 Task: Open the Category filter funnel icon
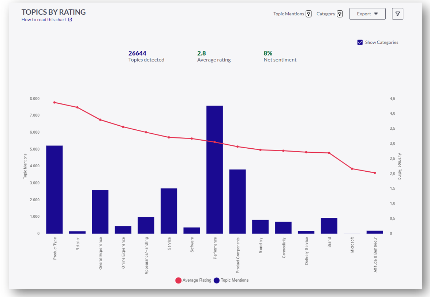point(340,14)
